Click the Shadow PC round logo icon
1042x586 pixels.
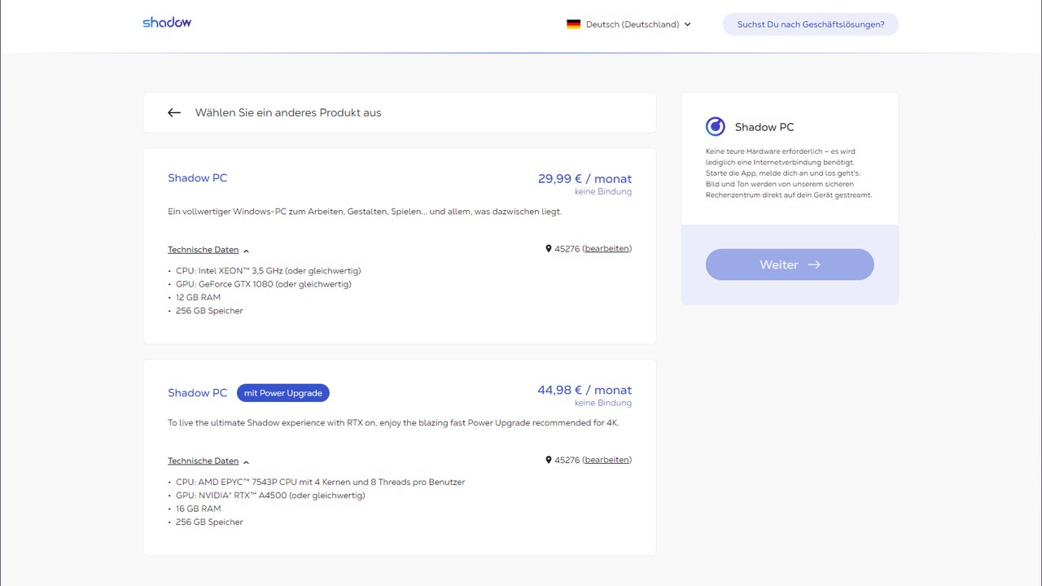click(x=716, y=126)
